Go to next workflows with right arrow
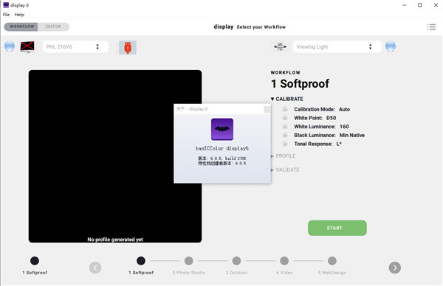Viewport: 443px width, 286px height. (x=395, y=268)
